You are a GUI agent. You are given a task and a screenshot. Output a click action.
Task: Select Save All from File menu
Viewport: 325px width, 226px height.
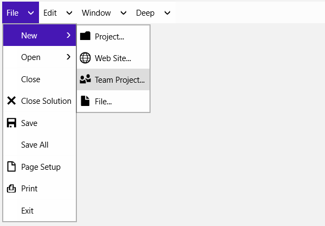(x=35, y=145)
